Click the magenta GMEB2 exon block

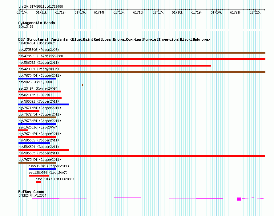click(239, 199)
